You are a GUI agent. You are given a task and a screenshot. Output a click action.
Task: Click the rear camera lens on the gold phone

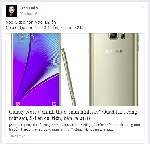coord(113,36)
